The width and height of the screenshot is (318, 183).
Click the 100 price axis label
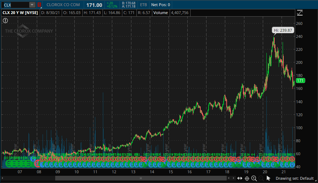(299, 128)
